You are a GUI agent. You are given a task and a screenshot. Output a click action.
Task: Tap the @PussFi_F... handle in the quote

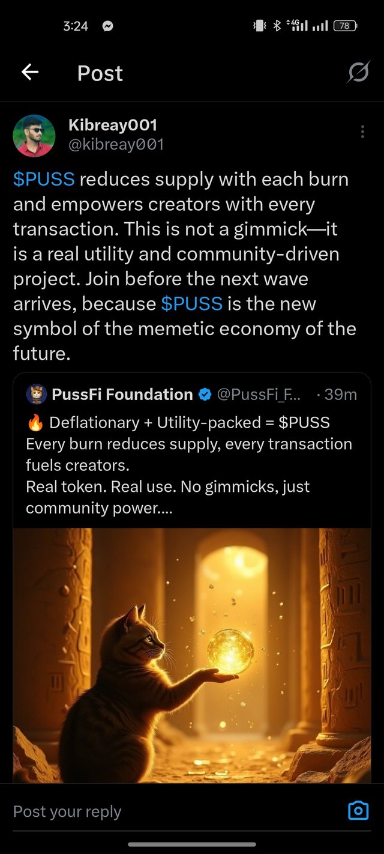(x=260, y=395)
